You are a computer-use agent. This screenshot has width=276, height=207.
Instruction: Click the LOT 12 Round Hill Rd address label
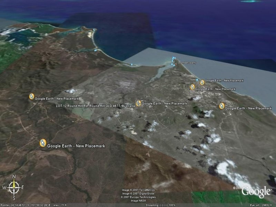(95, 106)
